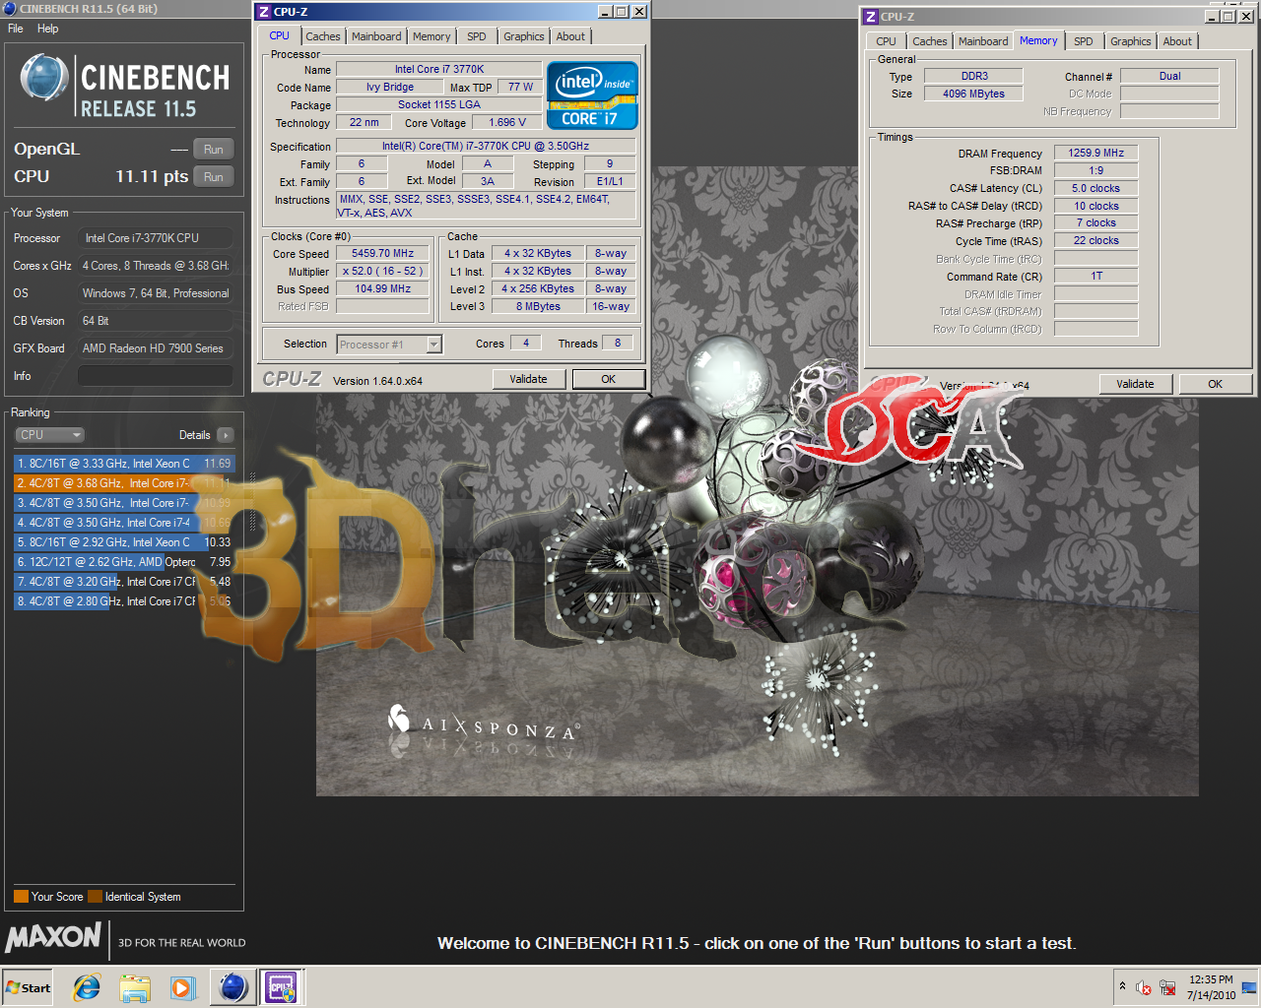The image size is (1261, 1008).
Task: Open the Help menu in Cinebench
Action: [x=47, y=29]
